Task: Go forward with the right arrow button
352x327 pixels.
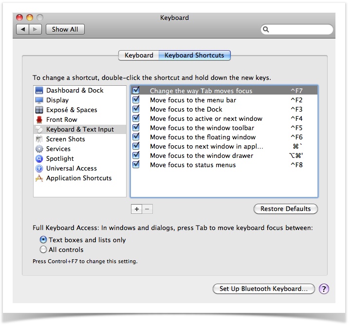Action: coord(35,29)
